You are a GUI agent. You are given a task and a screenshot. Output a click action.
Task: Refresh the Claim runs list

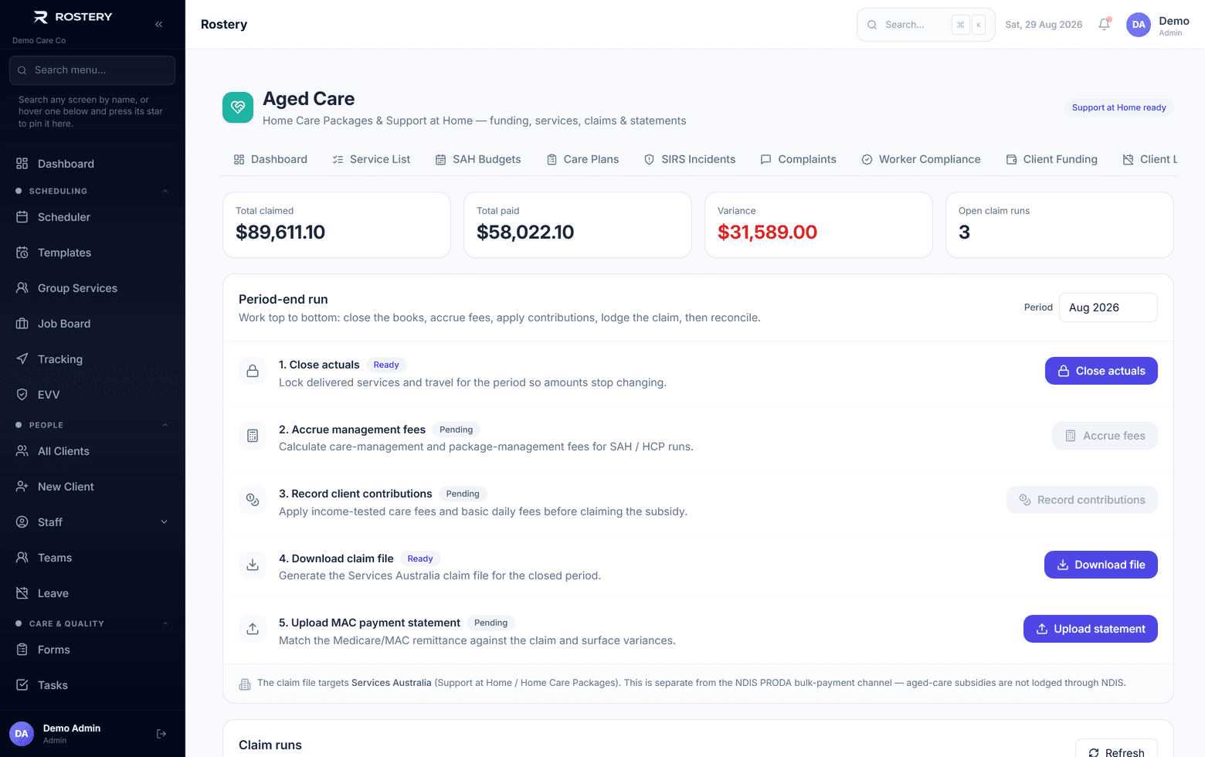(x=1116, y=751)
